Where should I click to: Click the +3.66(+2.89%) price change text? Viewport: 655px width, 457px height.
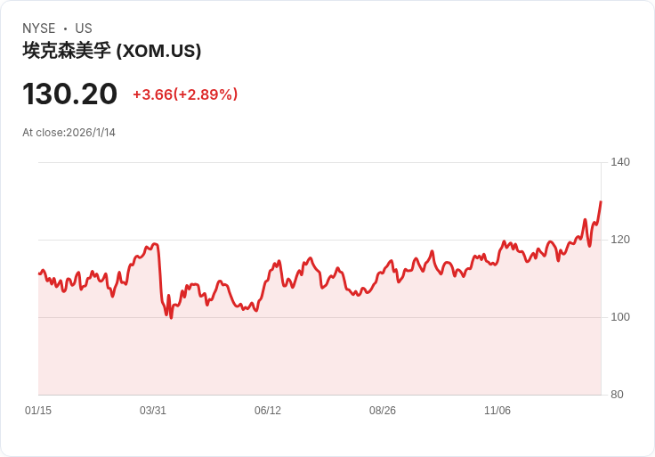[185, 94]
